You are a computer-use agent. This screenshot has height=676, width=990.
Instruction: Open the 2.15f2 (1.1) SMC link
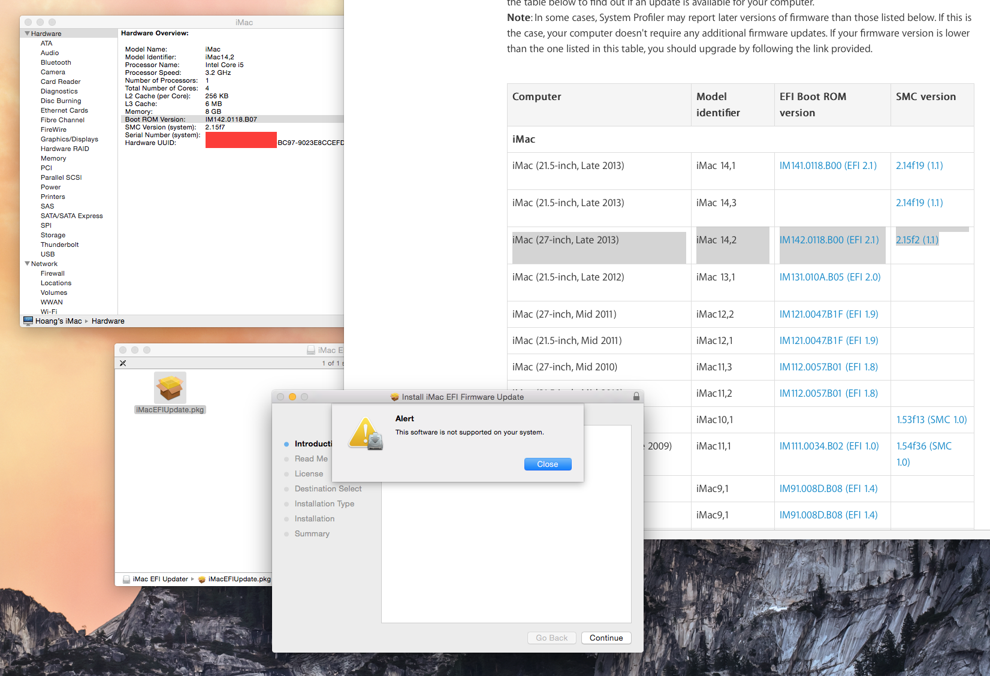click(x=917, y=240)
